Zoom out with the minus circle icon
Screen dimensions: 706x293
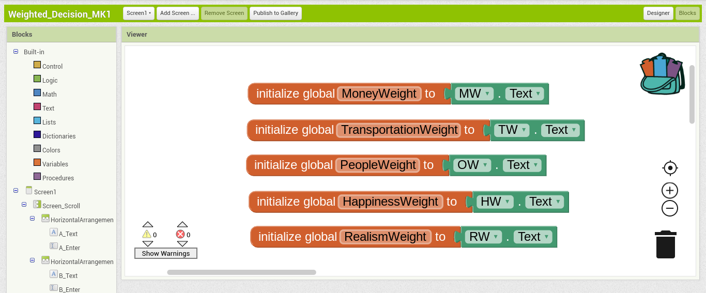[x=670, y=208]
